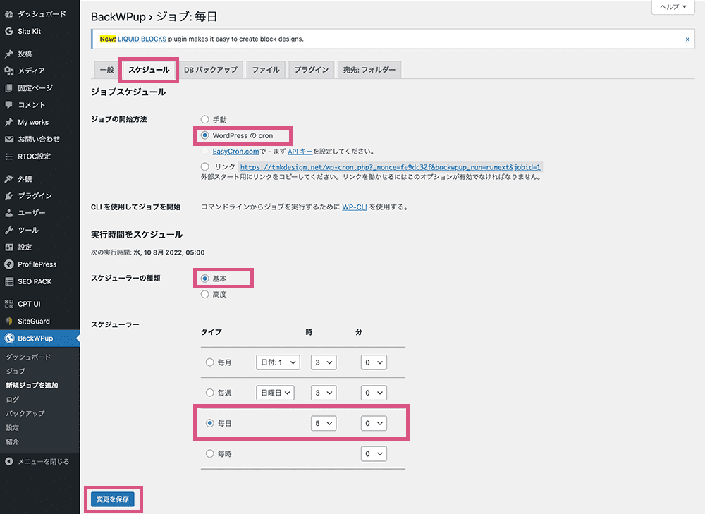Click the comment bubble icon beside コメント
705x514 pixels.
[8, 105]
